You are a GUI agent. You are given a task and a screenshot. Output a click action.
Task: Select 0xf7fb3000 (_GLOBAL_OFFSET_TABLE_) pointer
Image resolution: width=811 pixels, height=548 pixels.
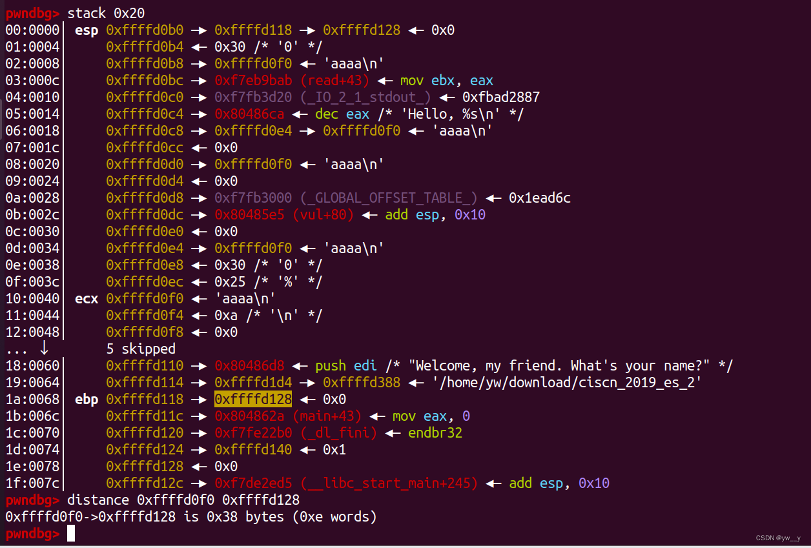click(x=346, y=198)
